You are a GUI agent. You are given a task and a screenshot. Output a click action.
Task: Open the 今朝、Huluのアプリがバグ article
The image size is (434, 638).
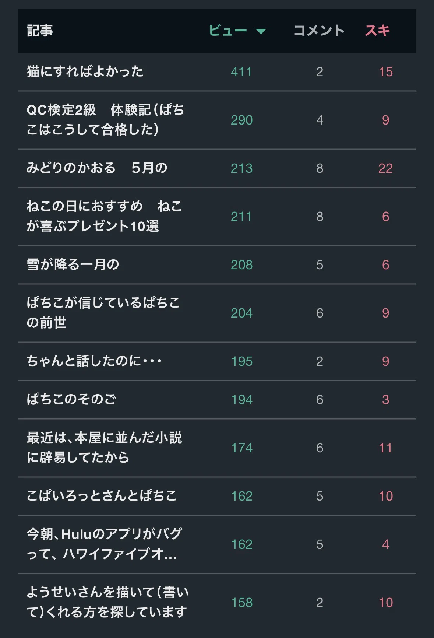pyautogui.click(x=104, y=544)
